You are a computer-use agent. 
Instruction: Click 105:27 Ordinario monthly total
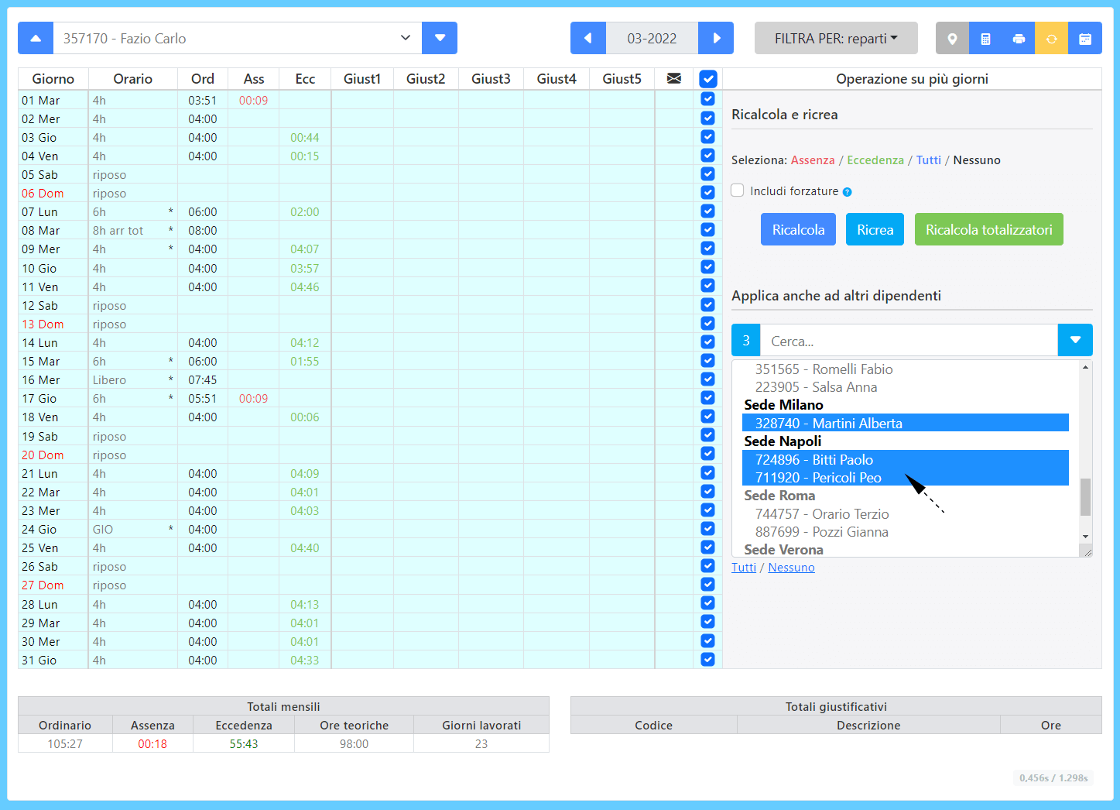pos(65,743)
